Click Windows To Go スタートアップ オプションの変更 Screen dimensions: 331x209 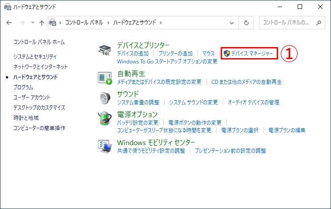(167, 62)
